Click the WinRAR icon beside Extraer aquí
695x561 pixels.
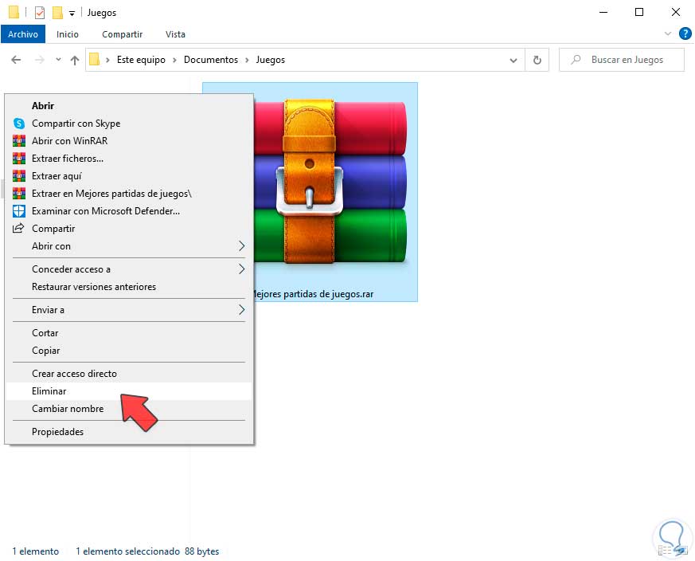point(18,176)
